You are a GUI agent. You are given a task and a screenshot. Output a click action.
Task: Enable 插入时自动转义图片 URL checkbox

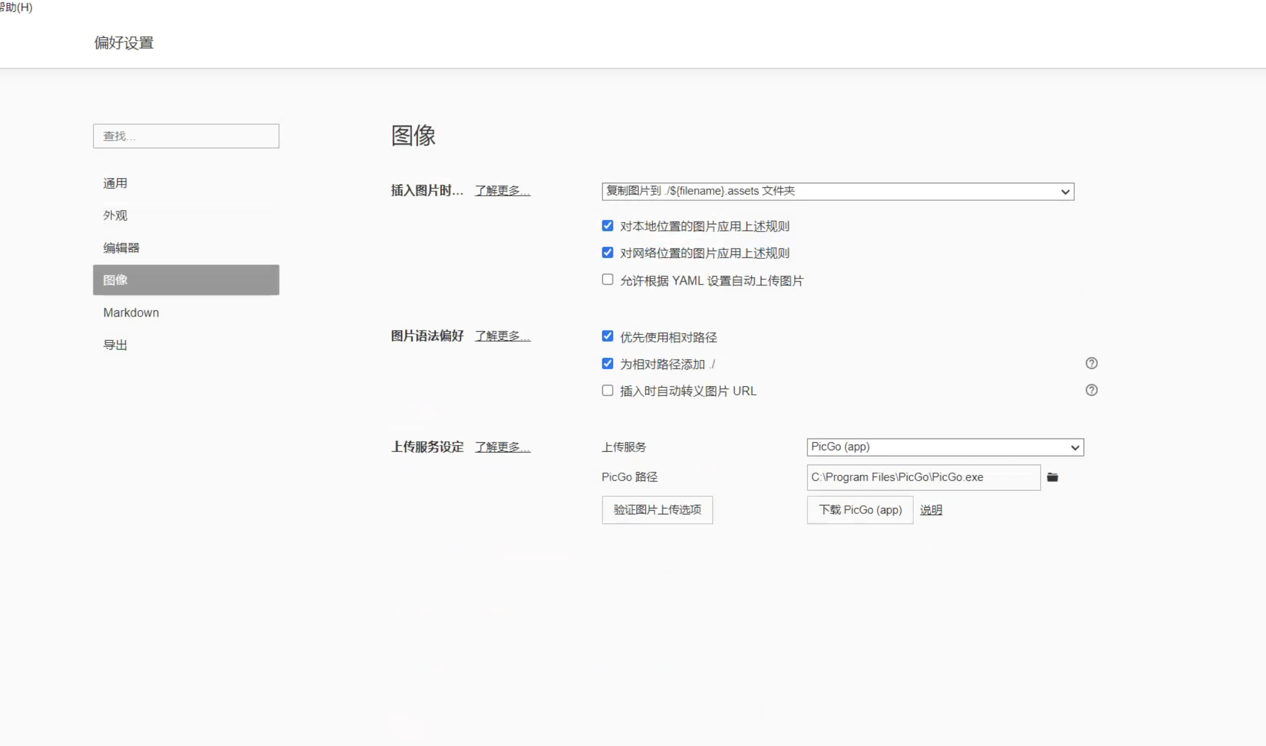click(x=607, y=390)
